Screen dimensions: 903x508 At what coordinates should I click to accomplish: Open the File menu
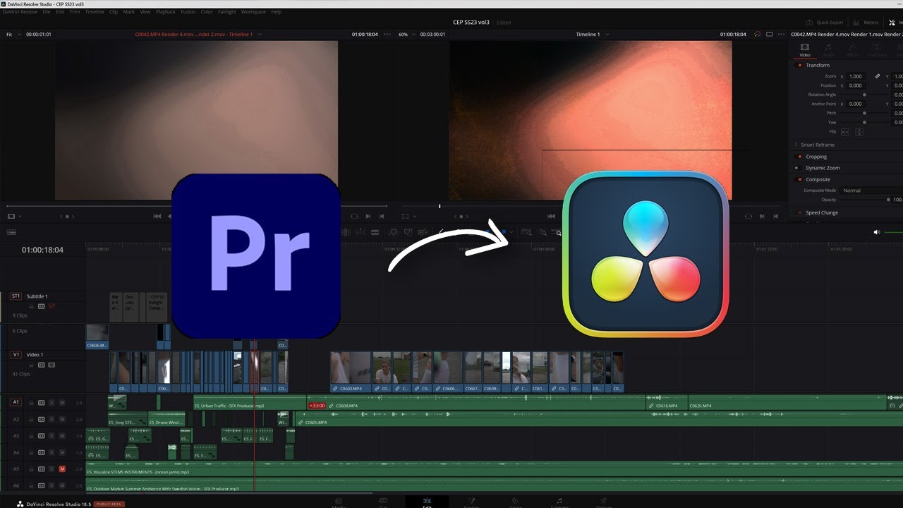click(47, 12)
